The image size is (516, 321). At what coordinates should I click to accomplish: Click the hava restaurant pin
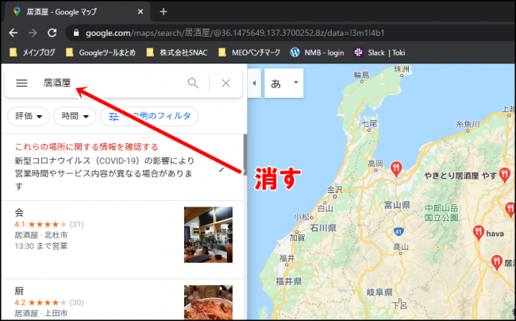478,233
